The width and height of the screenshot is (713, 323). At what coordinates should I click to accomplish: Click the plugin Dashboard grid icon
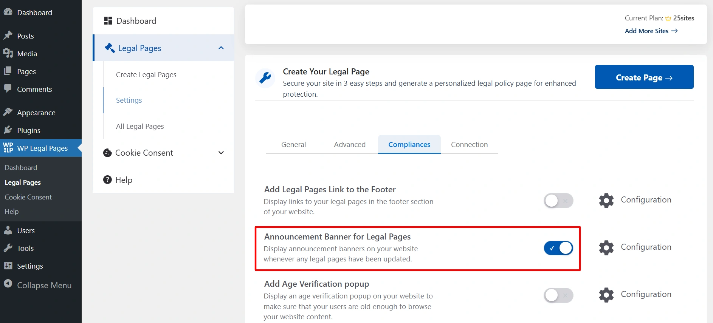[108, 21]
